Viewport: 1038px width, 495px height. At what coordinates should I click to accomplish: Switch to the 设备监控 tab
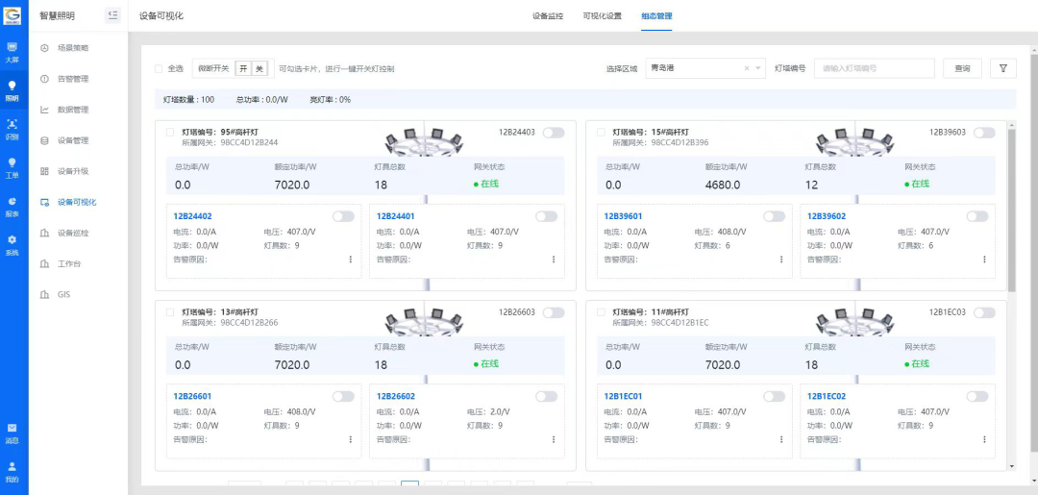pyautogui.click(x=548, y=16)
